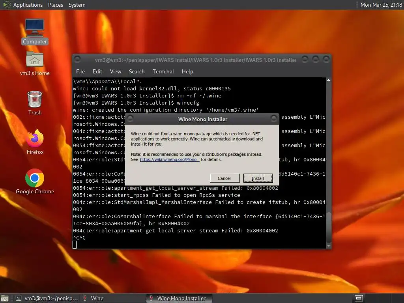Image resolution: width=404 pixels, height=303 pixels.
Task: Open the terminal Help menu
Action: click(x=187, y=72)
